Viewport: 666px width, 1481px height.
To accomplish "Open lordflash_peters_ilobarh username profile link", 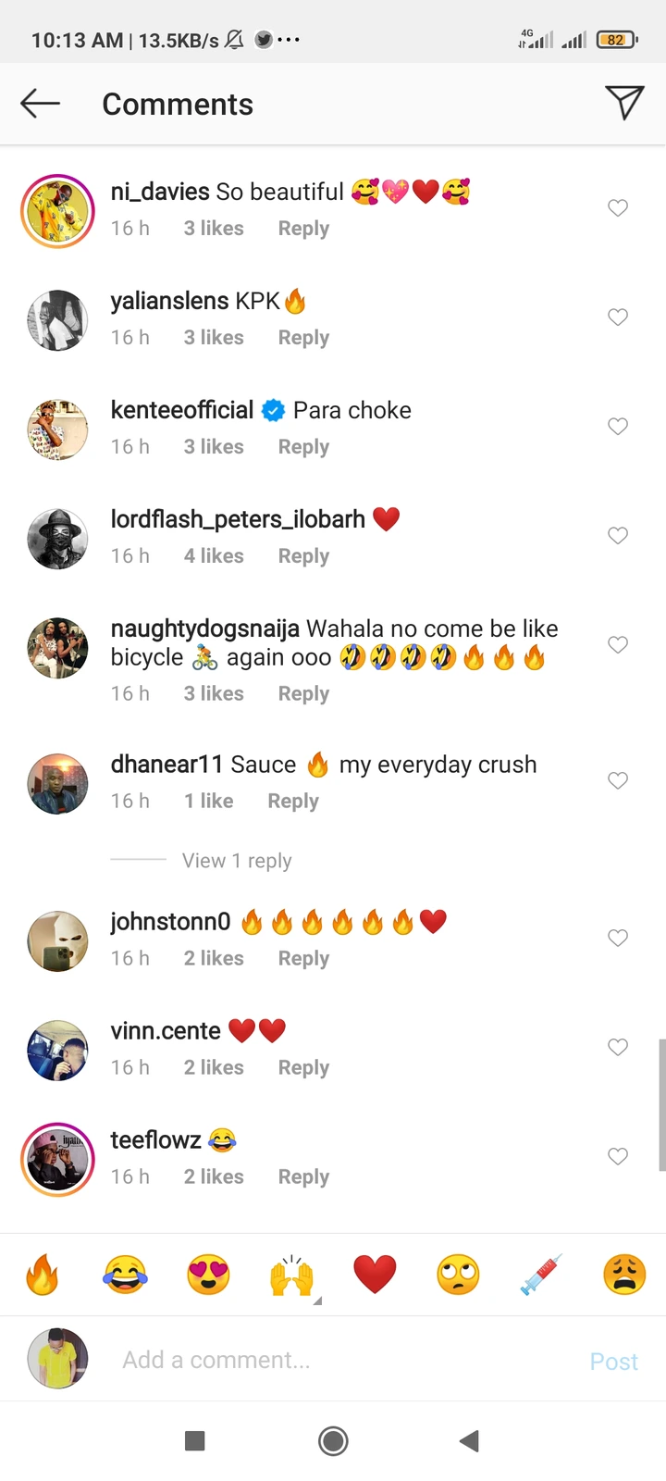I will coord(238,519).
